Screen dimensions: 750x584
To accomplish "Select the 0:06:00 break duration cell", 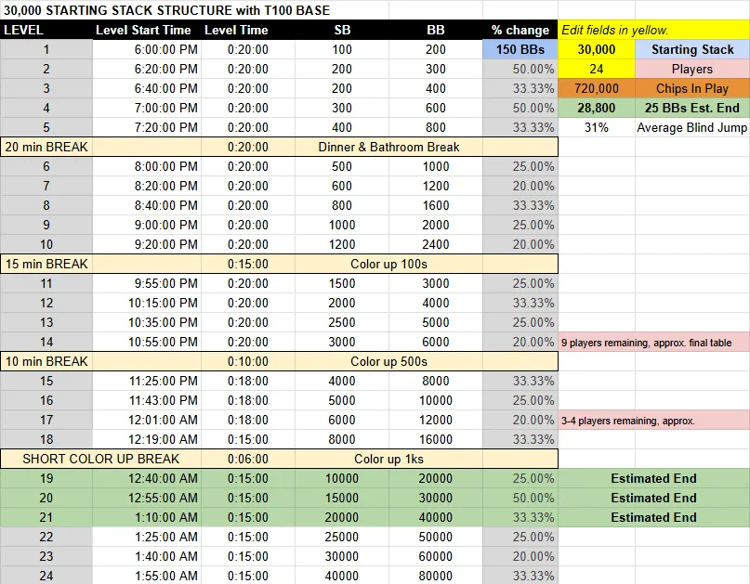I will [248, 459].
